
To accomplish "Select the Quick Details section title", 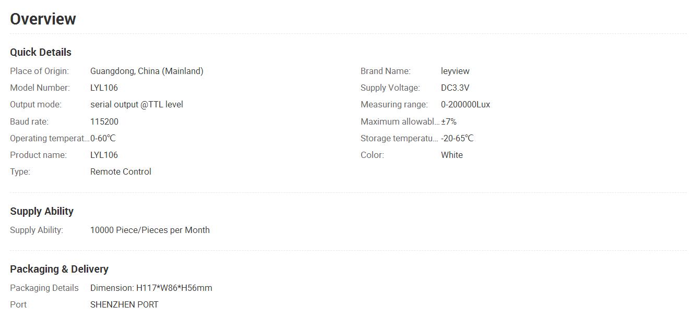I will pos(41,52).
